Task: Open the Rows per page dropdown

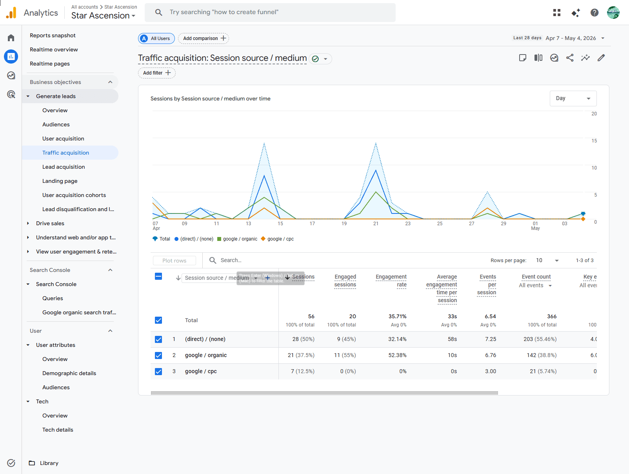Action: pos(547,261)
